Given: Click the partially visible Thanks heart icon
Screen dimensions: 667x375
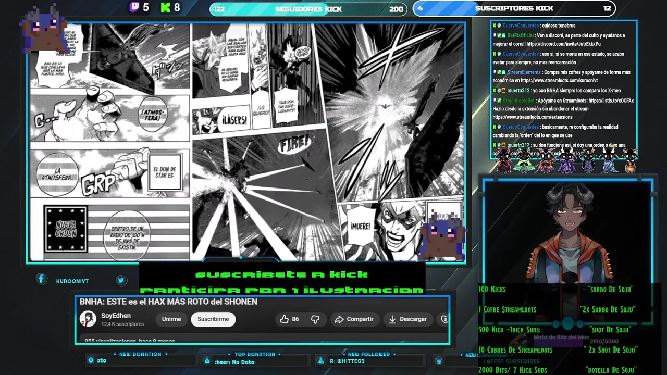Looking at the screenshot, I should pyautogui.click(x=444, y=319).
